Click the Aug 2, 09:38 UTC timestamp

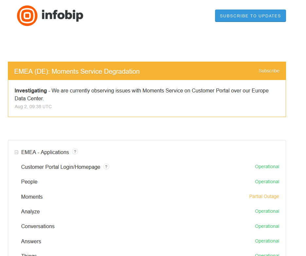click(33, 107)
